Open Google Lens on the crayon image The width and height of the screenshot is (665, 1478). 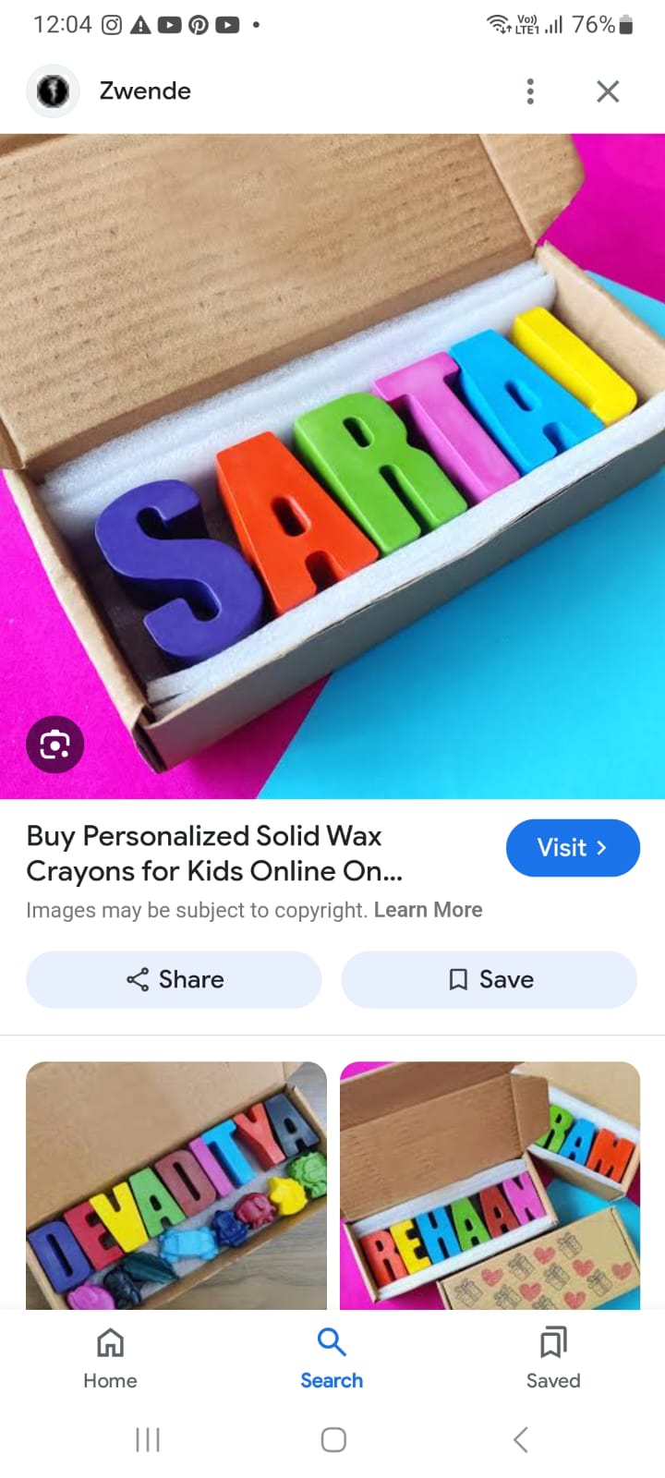pyautogui.click(x=55, y=745)
